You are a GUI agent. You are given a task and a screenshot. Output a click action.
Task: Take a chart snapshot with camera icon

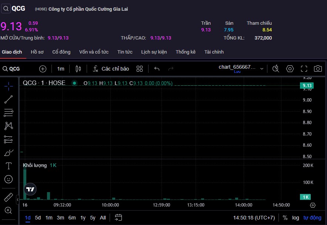point(318,69)
